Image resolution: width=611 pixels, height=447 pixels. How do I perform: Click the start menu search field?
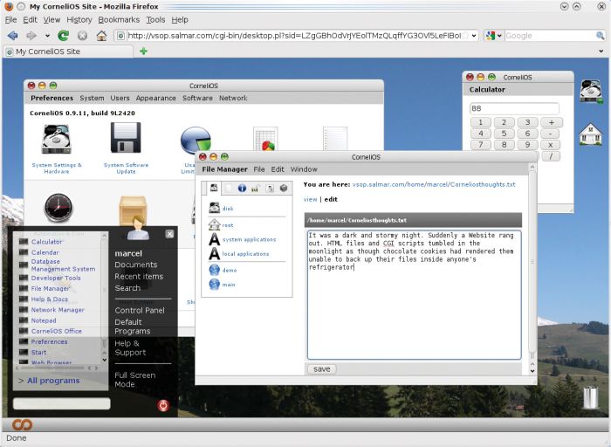62,403
